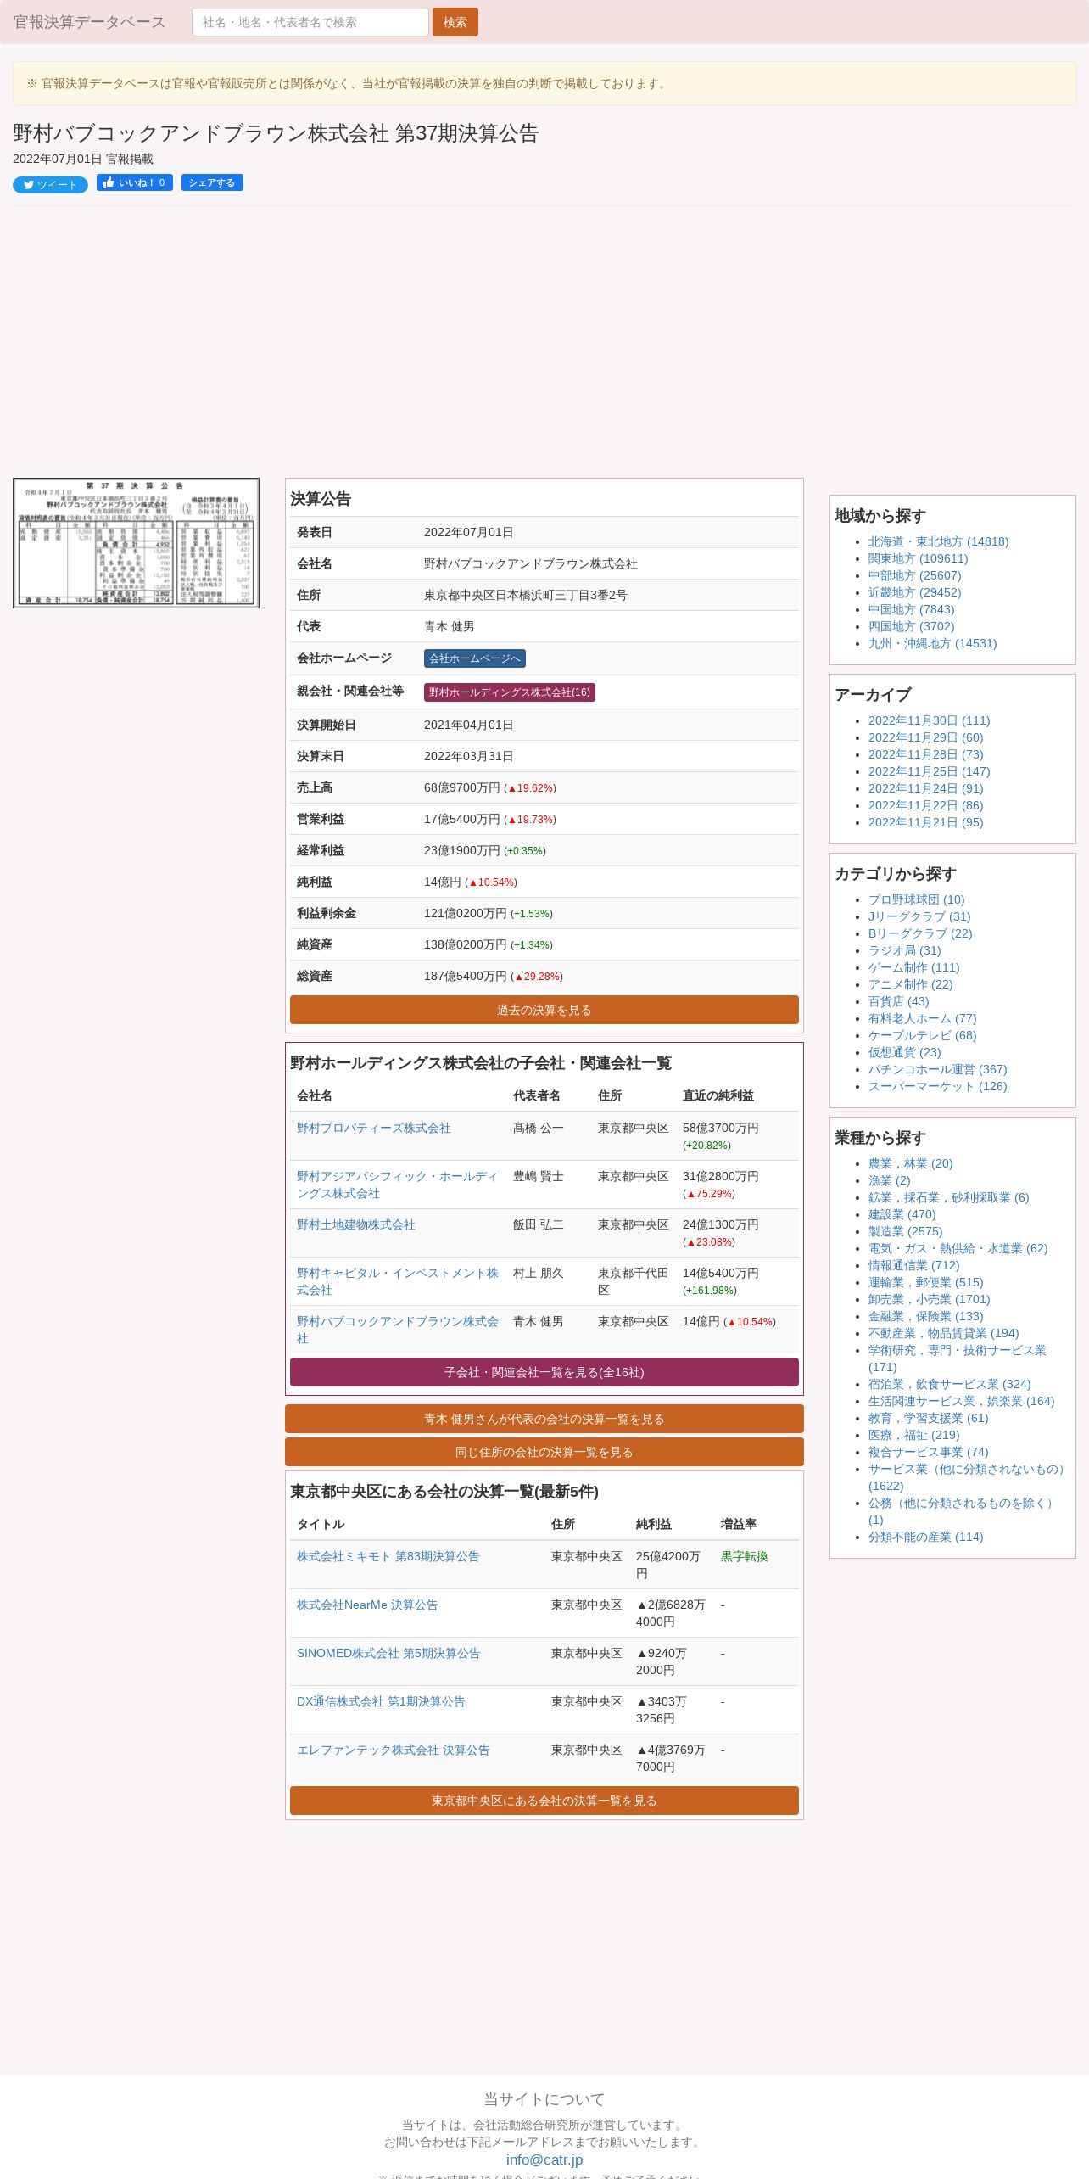
Task: Select 近畿地方 (29452) region link
Action: [914, 592]
